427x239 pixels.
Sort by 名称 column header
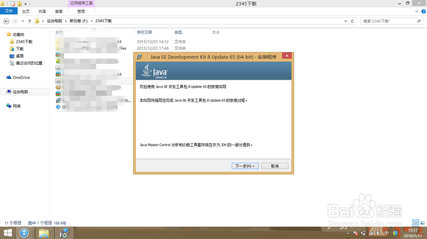pos(59,32)
